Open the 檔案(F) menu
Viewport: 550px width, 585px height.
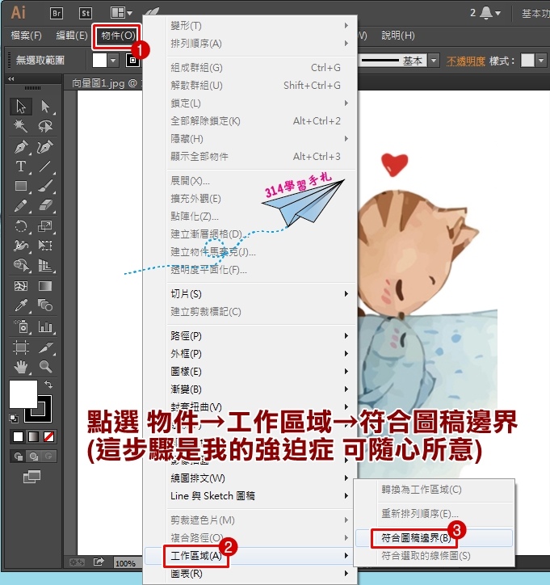coord(26,36)
